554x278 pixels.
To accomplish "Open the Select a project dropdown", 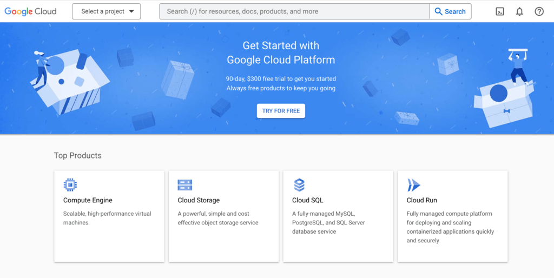I will [107, 11].
